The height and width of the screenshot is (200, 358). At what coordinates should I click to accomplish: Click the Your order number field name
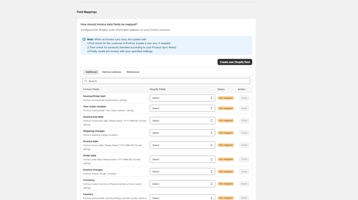[x=95, y=107]
